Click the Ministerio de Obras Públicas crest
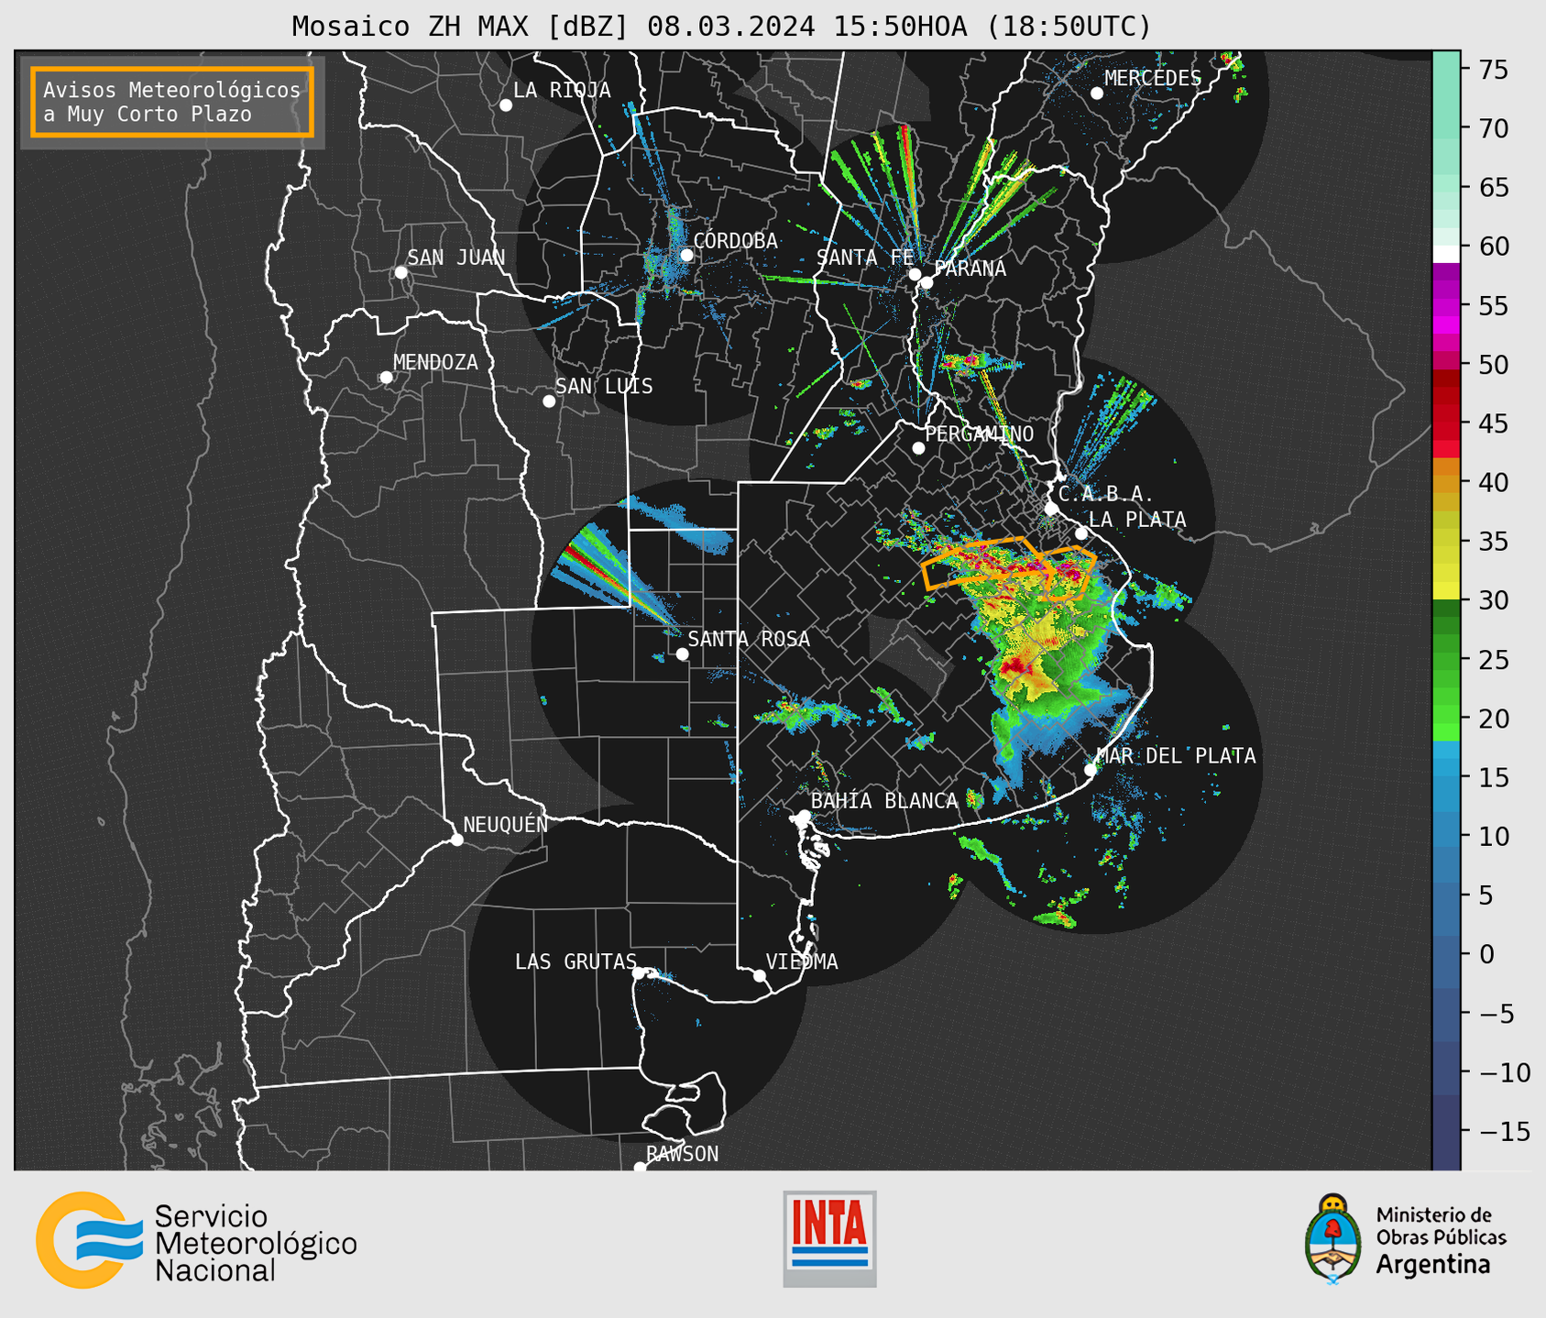 (1333, 1238)
